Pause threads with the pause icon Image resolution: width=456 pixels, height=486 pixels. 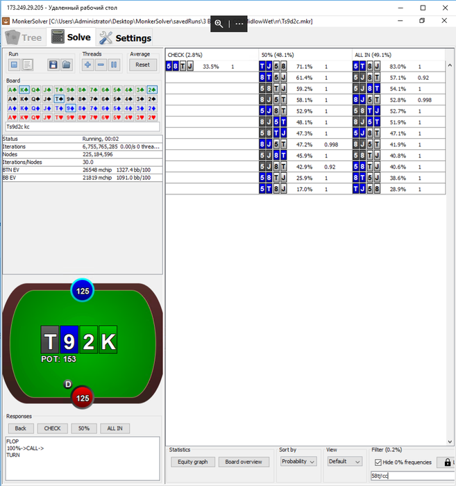coord(114,65)
